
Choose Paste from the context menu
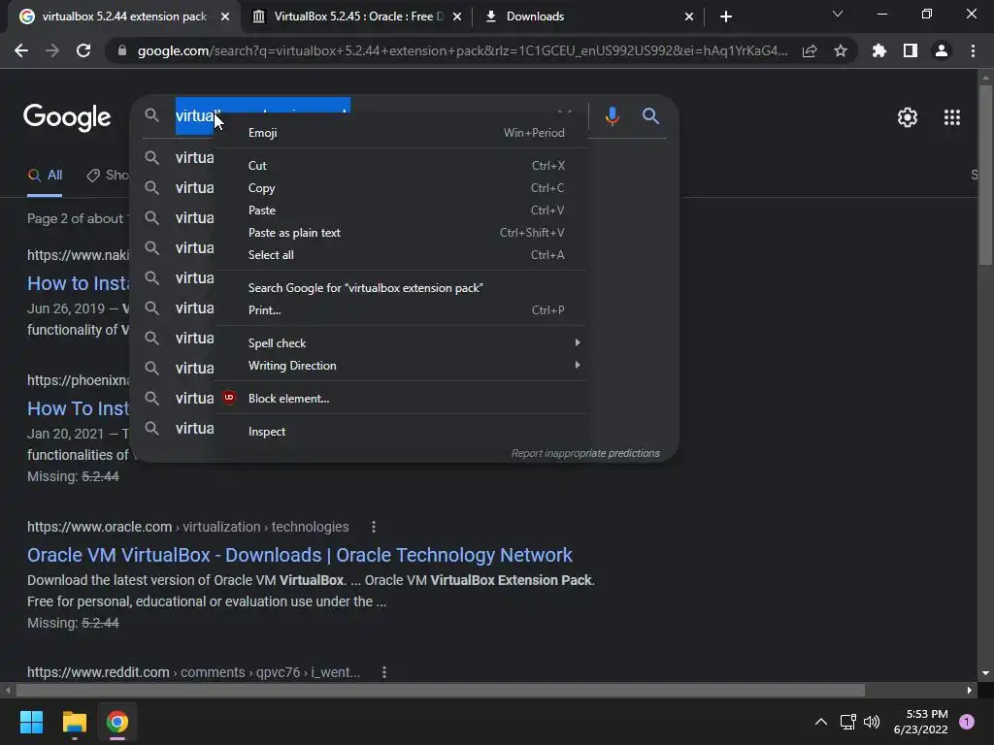point(402,211)
